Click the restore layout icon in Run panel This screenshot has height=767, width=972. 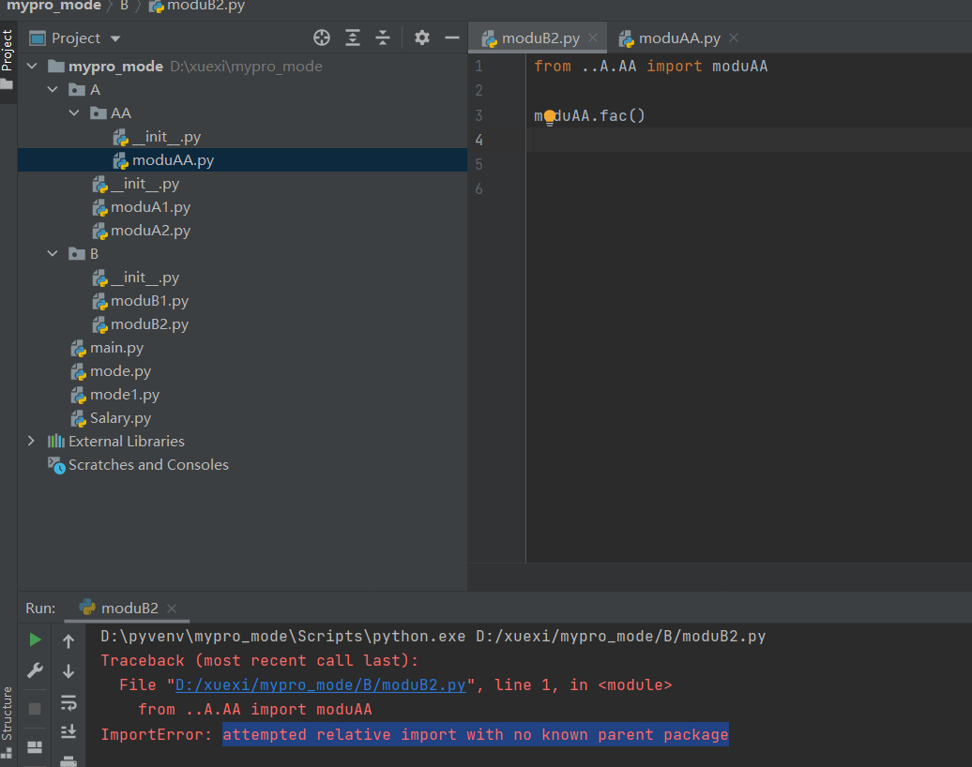[x=35, y=747]
